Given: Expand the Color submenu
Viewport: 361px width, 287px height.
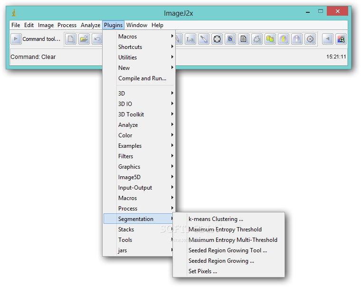Looking at the screenshot, I should [139, 135].
